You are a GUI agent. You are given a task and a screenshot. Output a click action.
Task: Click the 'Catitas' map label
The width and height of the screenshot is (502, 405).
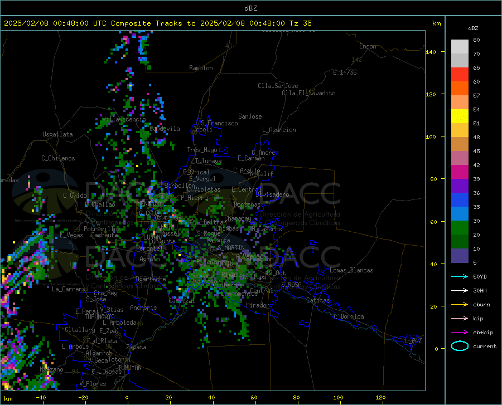click(x=318, y=300)
